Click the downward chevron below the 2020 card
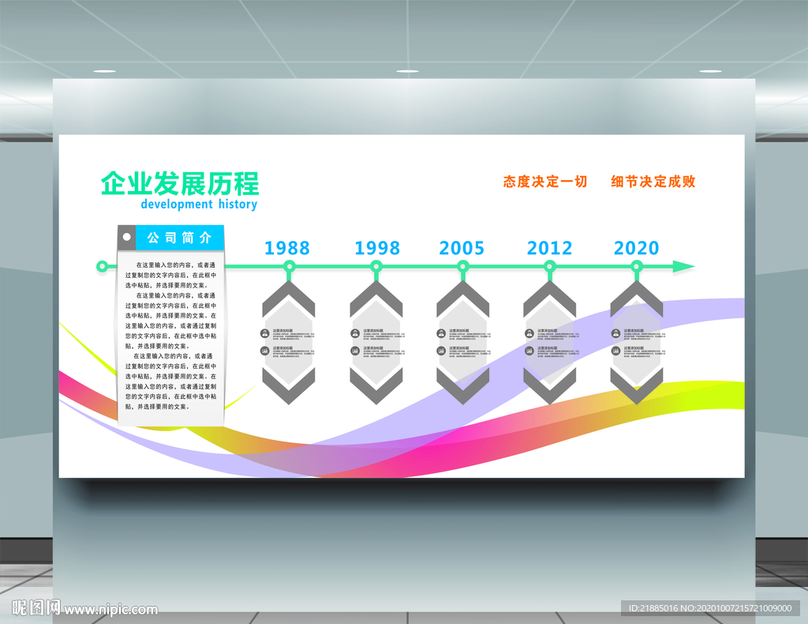808x624 pixels. pyautogui.click(x=637, y=385)
